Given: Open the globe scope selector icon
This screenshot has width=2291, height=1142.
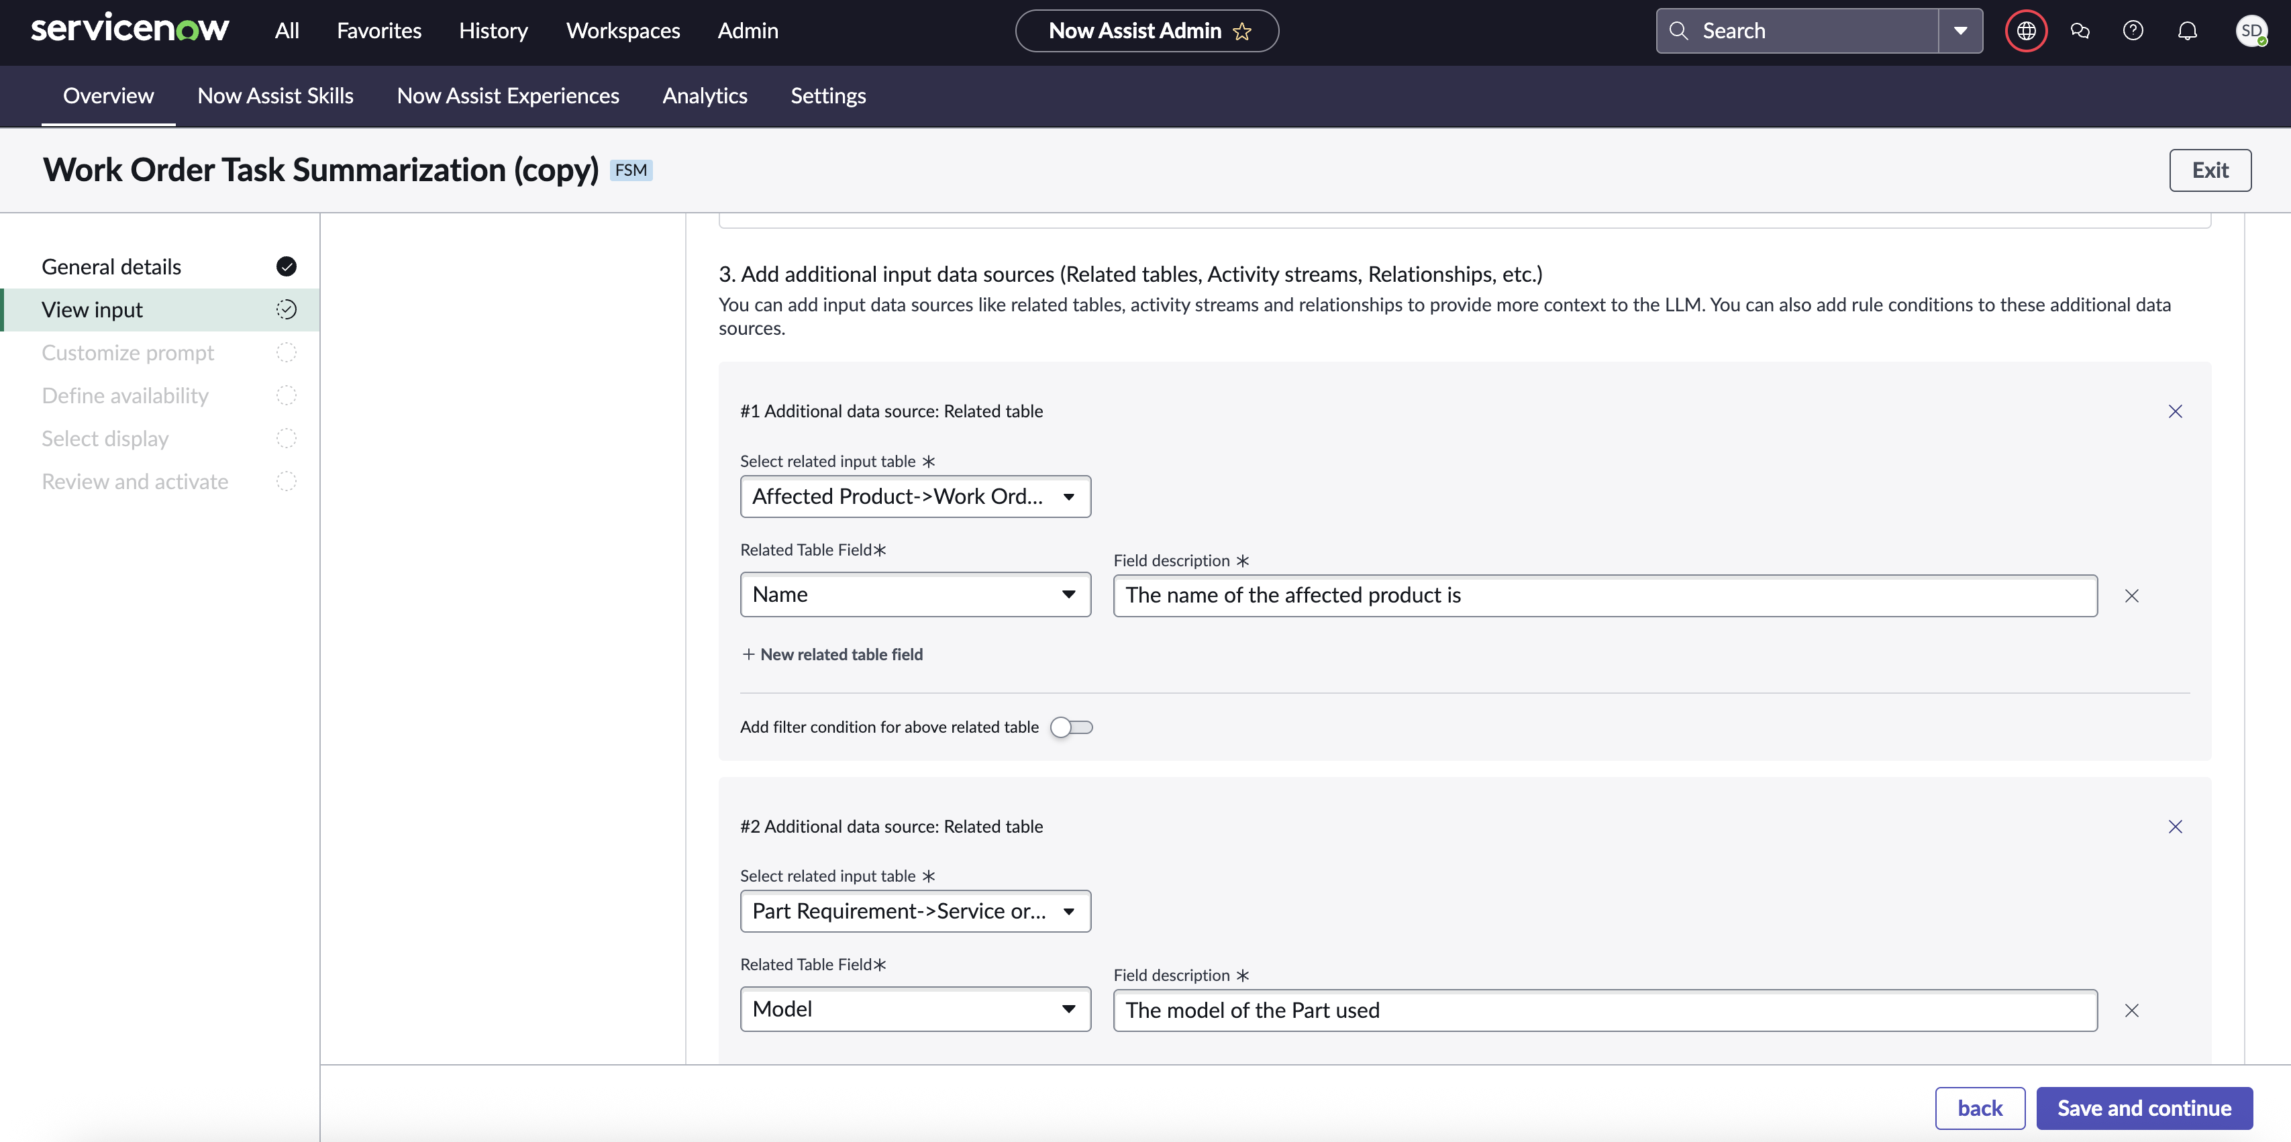Looking at the screenshot, I should pyautogui.click(x=2026, y=31).
